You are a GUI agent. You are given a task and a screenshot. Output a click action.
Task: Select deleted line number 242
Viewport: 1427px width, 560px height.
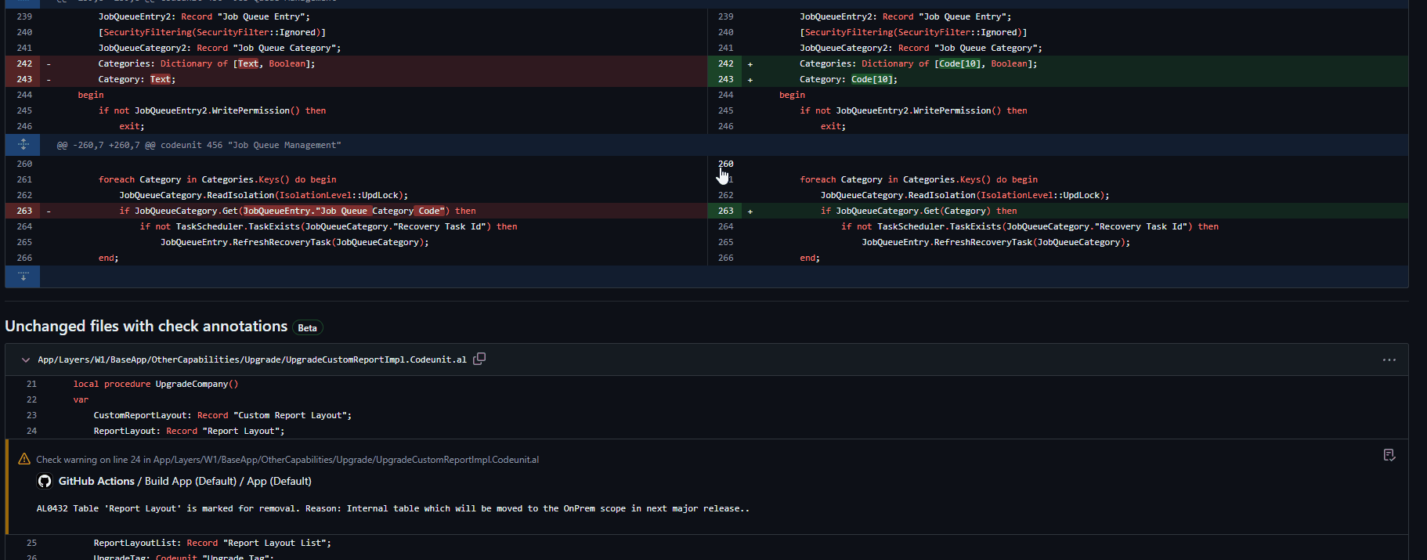pyautogui.click(x=24, y=63)
